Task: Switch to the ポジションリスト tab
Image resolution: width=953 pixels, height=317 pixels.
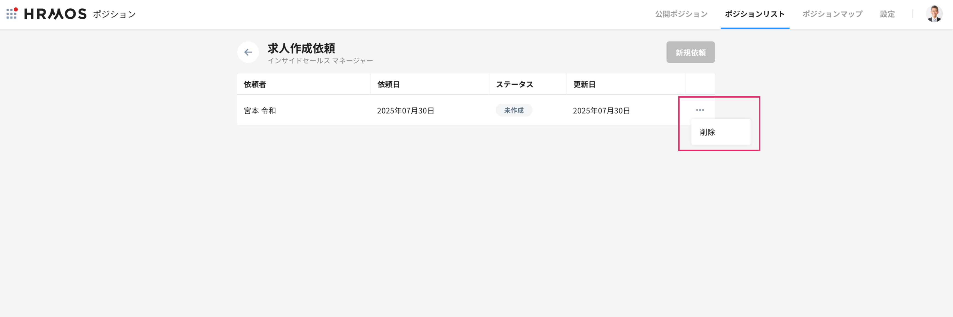Action: click(754, 14)
